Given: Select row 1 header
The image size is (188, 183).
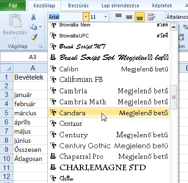Looking at the screenshot, I should coord(6,77).
